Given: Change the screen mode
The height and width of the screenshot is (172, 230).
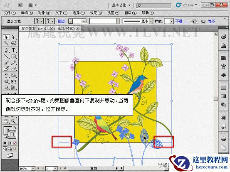Looking at the screenshot, I should [x=10, y=155].
